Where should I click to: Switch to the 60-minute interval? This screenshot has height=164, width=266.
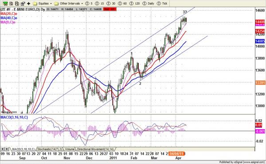click(122, 4)
